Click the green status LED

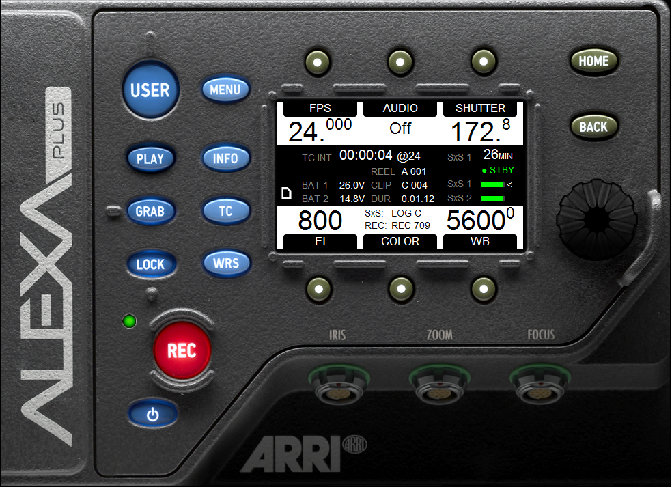coord(130,321)
